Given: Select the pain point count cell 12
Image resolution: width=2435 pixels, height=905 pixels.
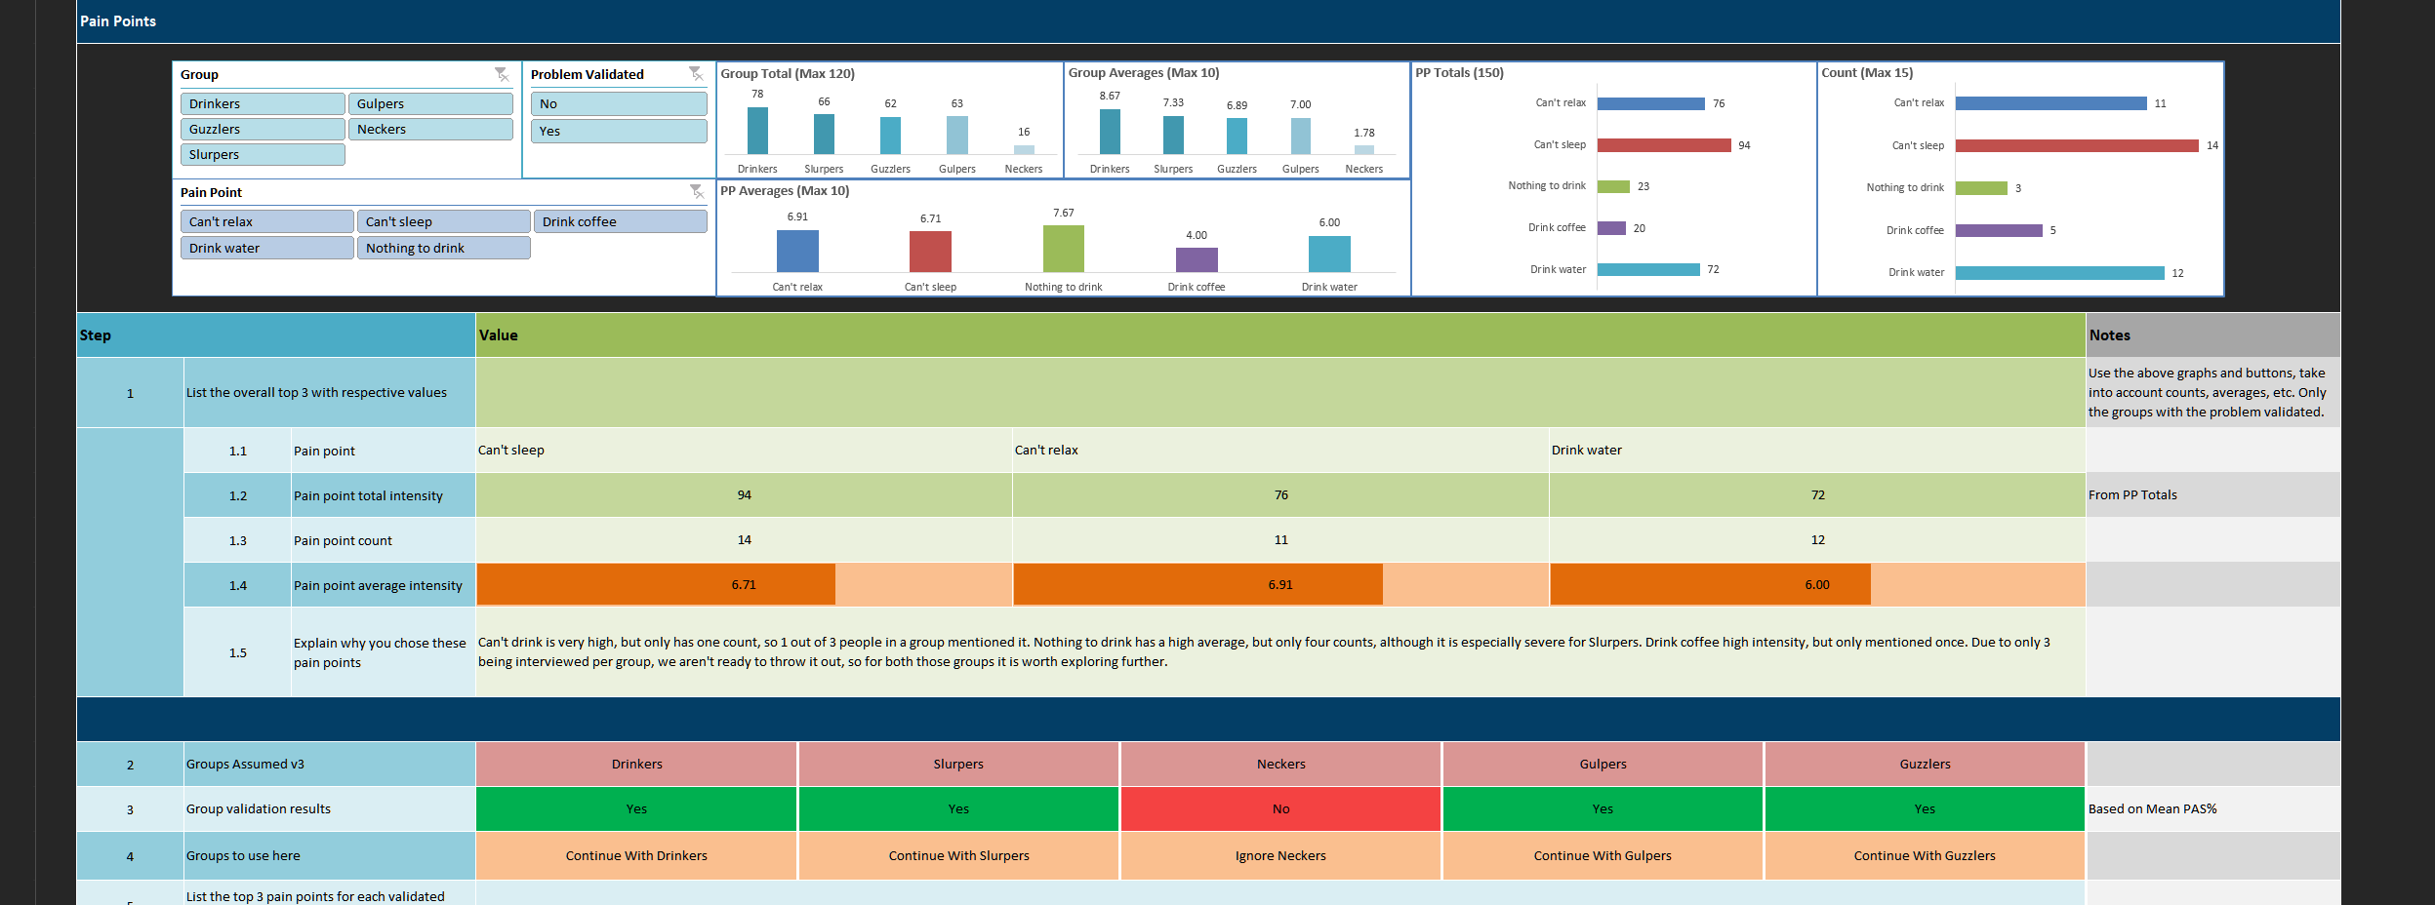Looking at the screenshot, I should coord(1817,539).
